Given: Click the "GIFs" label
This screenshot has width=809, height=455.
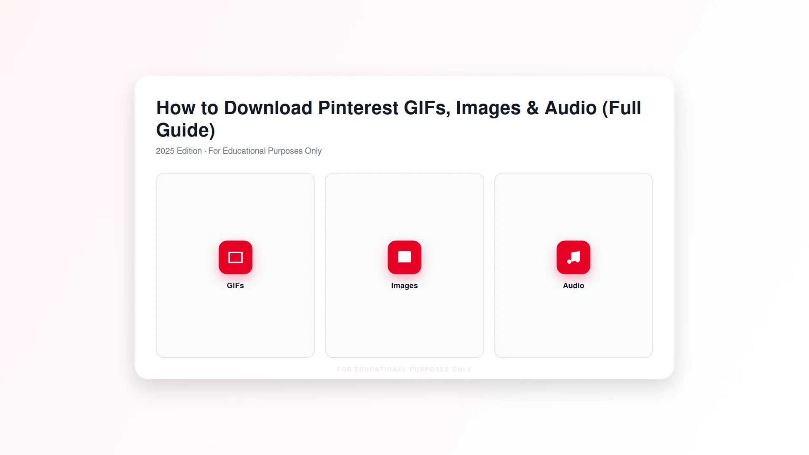Looking at the screenshot, I should coord(235,285).
